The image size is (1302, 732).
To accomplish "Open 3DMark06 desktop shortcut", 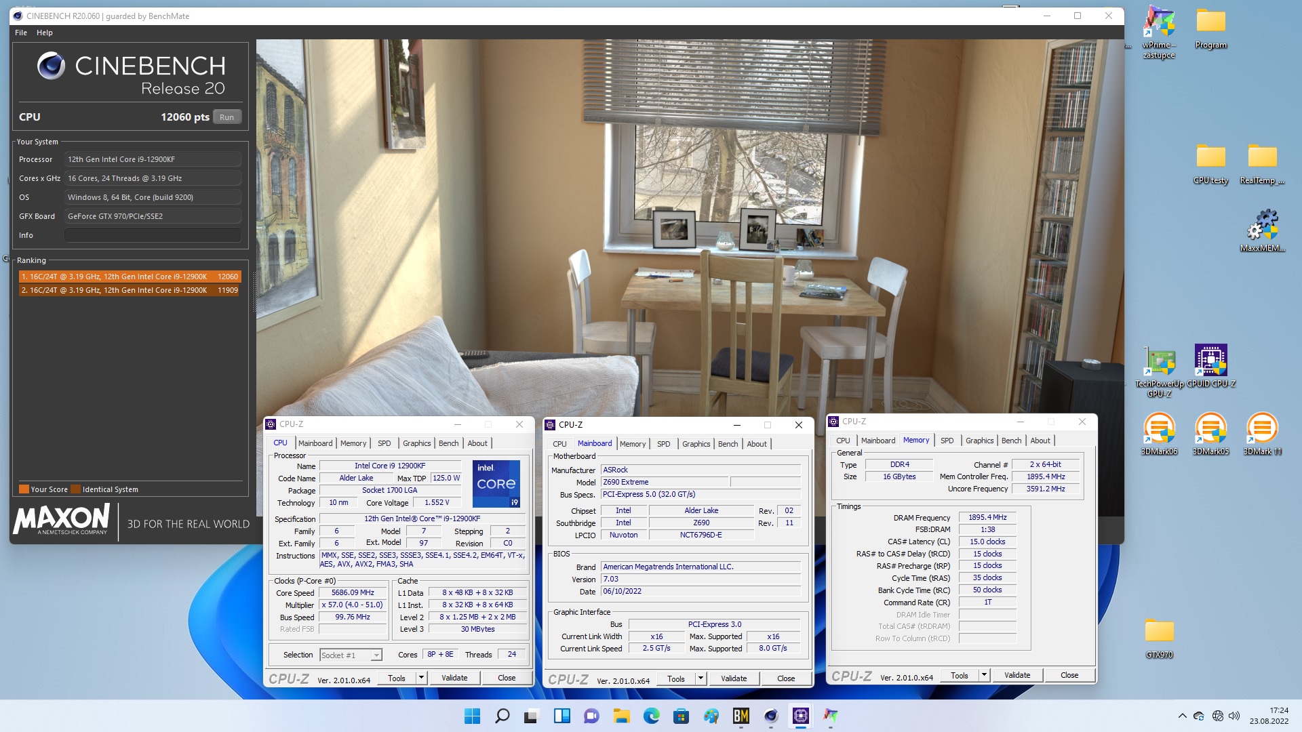I will pos(1159,434).
